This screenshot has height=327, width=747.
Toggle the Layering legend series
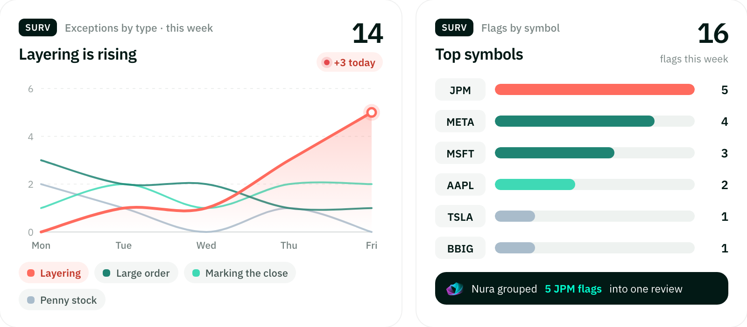click(54, 273)
